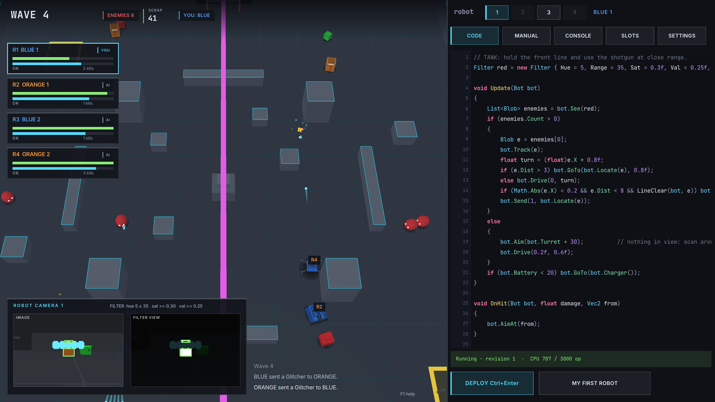Image resolution: width=715 pixels, height=402 pixels.
Task: Click the brown crate enemy near ENEMIES label
Action: (x=115, y=30)
